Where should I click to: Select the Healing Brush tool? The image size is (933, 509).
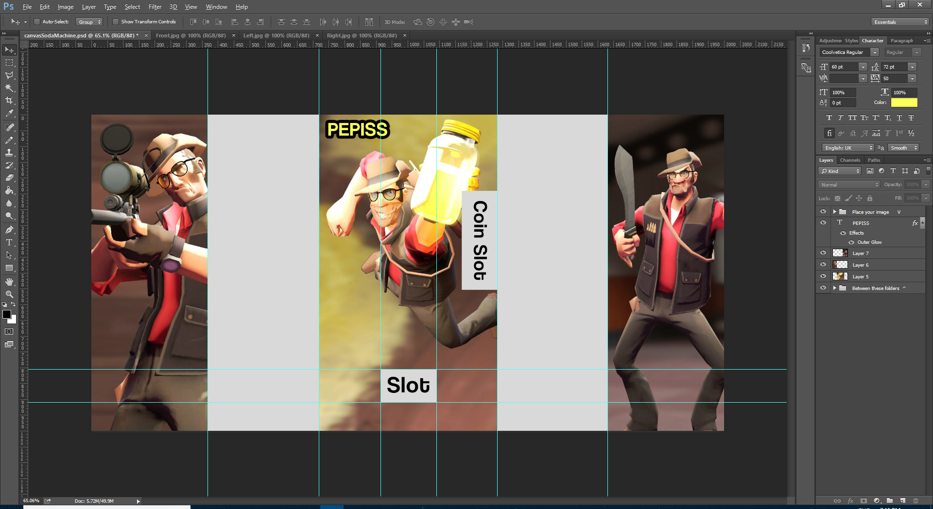click(x=9, y=127)
